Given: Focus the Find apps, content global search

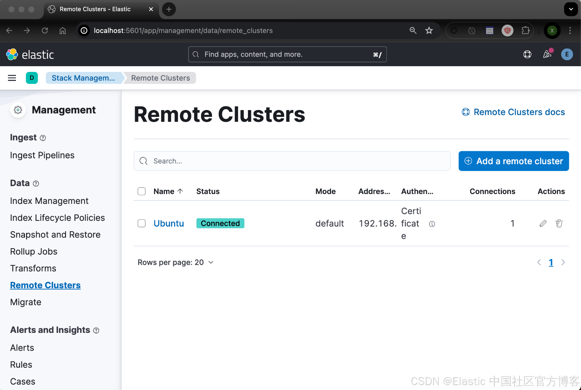Looking at the screenshot, I should pyautogui.click(x=288, y=54).
